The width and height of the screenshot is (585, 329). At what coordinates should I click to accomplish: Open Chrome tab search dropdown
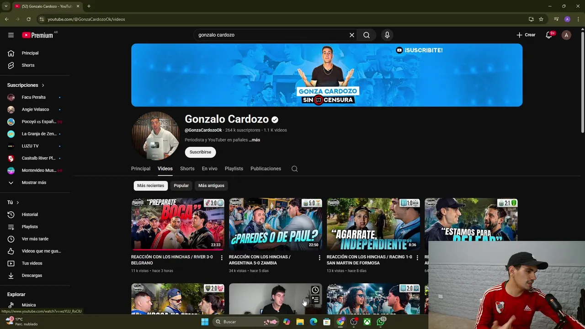point(5,6)
